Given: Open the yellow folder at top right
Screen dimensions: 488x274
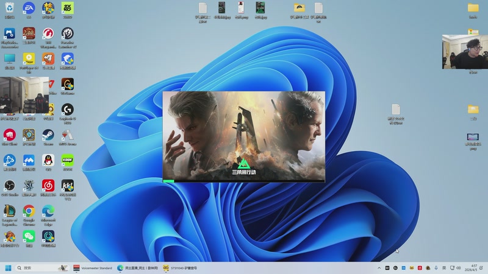Looking at the screenshot, I should click(x=473, y=8).
